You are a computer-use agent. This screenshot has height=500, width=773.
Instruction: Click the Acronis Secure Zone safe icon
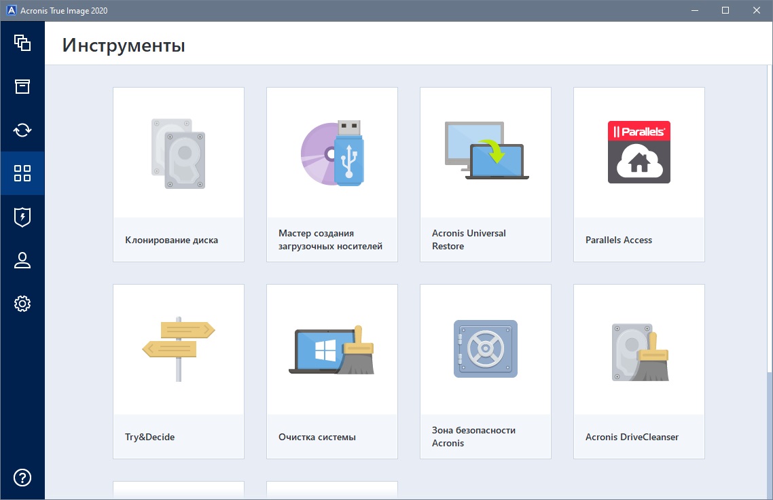[486, 349]
